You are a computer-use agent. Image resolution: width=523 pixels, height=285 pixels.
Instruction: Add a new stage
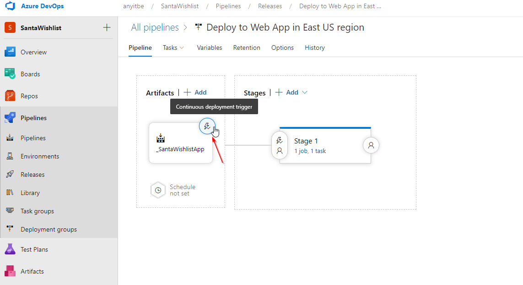pyautogui.click(x=287, y=92)
